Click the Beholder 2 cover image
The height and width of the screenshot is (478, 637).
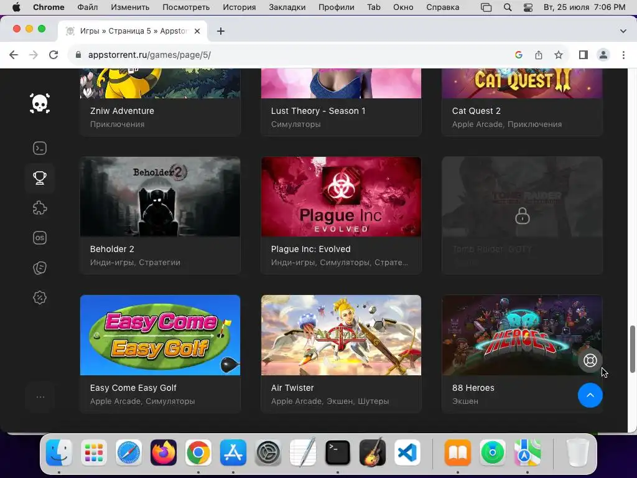pyautogui.click(x=160, y=197)
